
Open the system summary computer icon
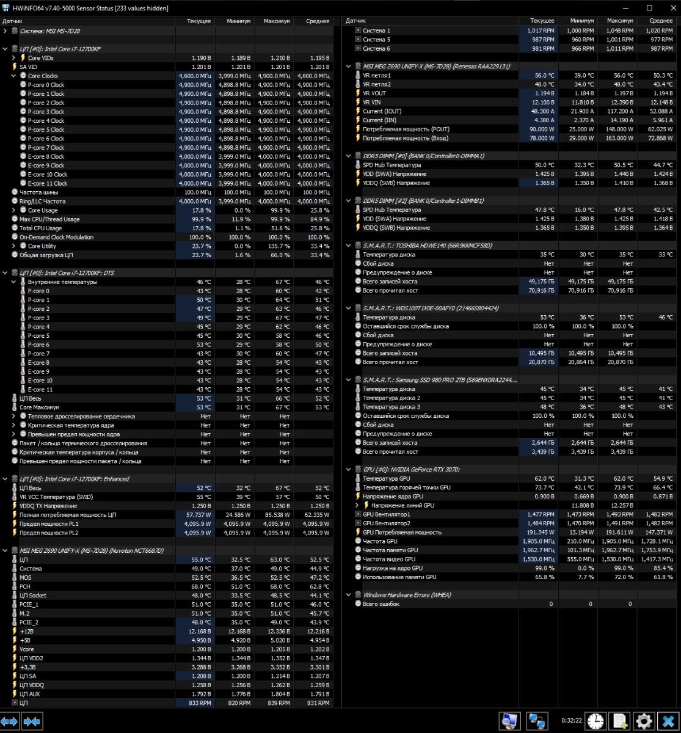pyautogui.click(x=508, y=721)
